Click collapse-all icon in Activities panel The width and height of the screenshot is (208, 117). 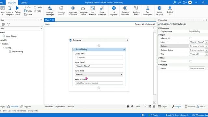coord(3,24)
